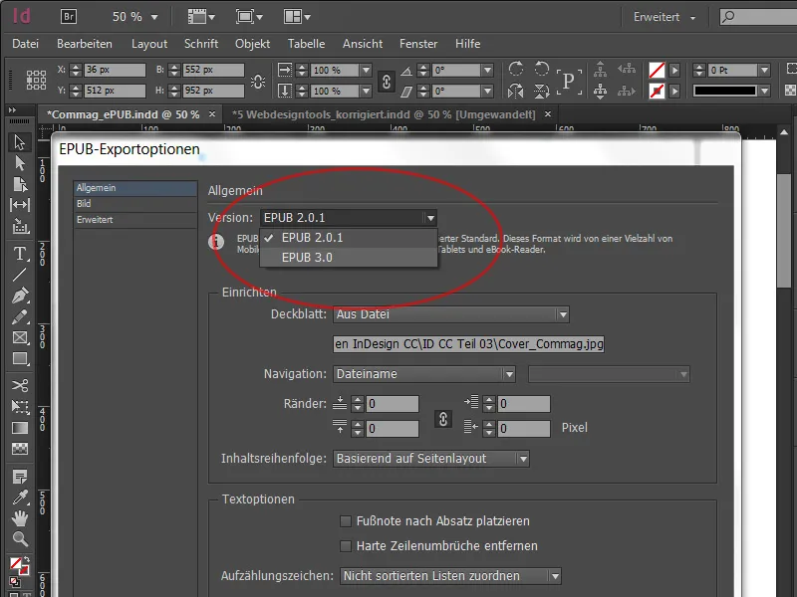Click the stroke color swatch in control bar
This screenshot has width=797, height=597.
(657, 92)
